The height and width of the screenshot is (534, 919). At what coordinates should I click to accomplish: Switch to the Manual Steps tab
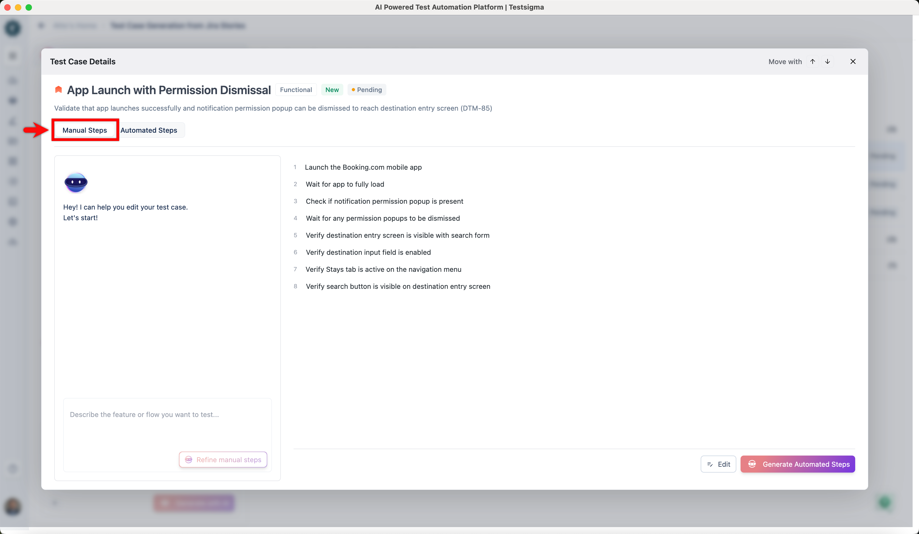point(85,130)
